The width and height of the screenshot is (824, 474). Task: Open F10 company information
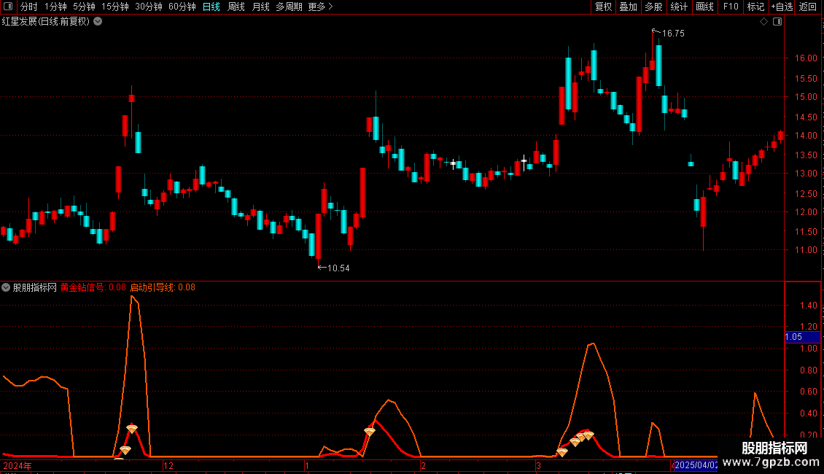pos(731,7)
